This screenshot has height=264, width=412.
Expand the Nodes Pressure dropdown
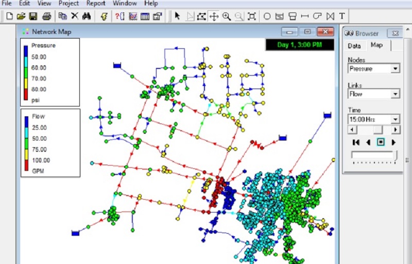tap(395, 68)
